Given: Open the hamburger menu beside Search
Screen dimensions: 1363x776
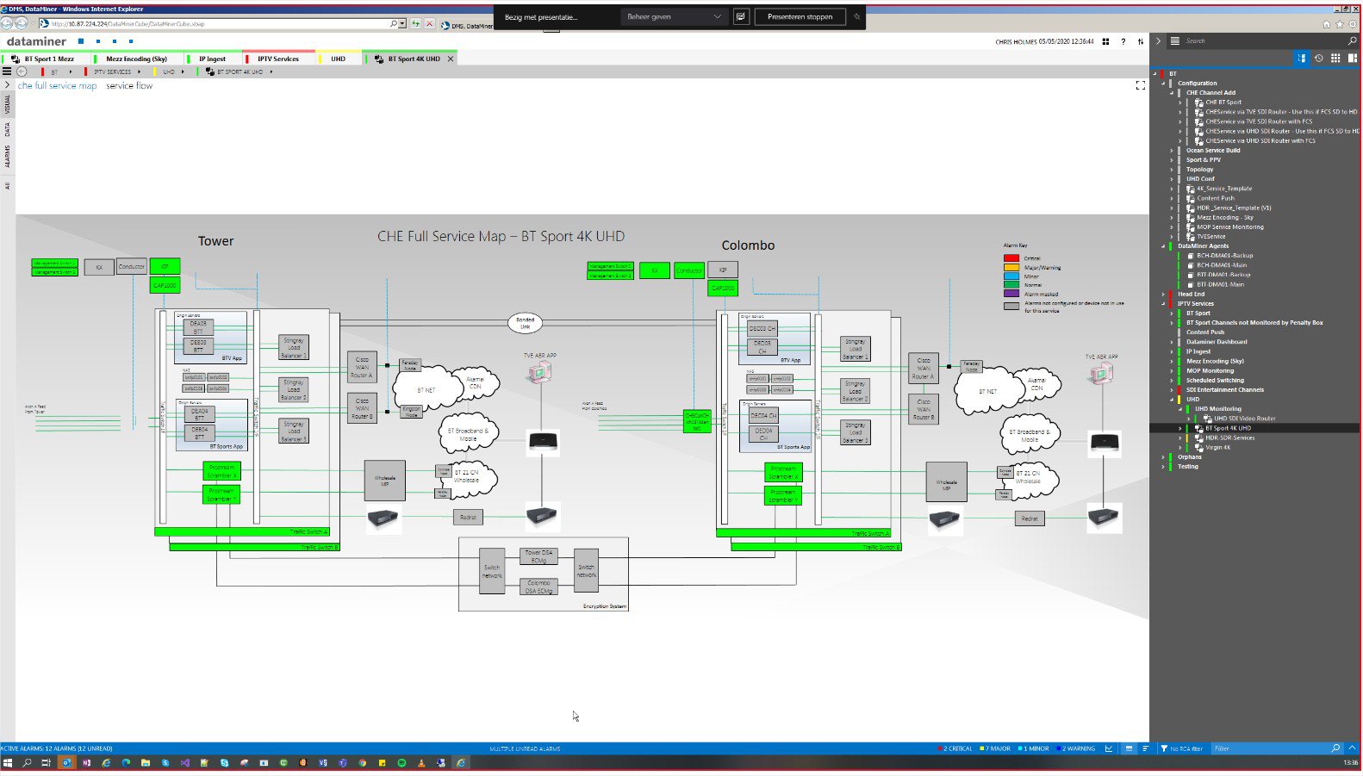Looking at the screenshot, I should point(1174,40).
